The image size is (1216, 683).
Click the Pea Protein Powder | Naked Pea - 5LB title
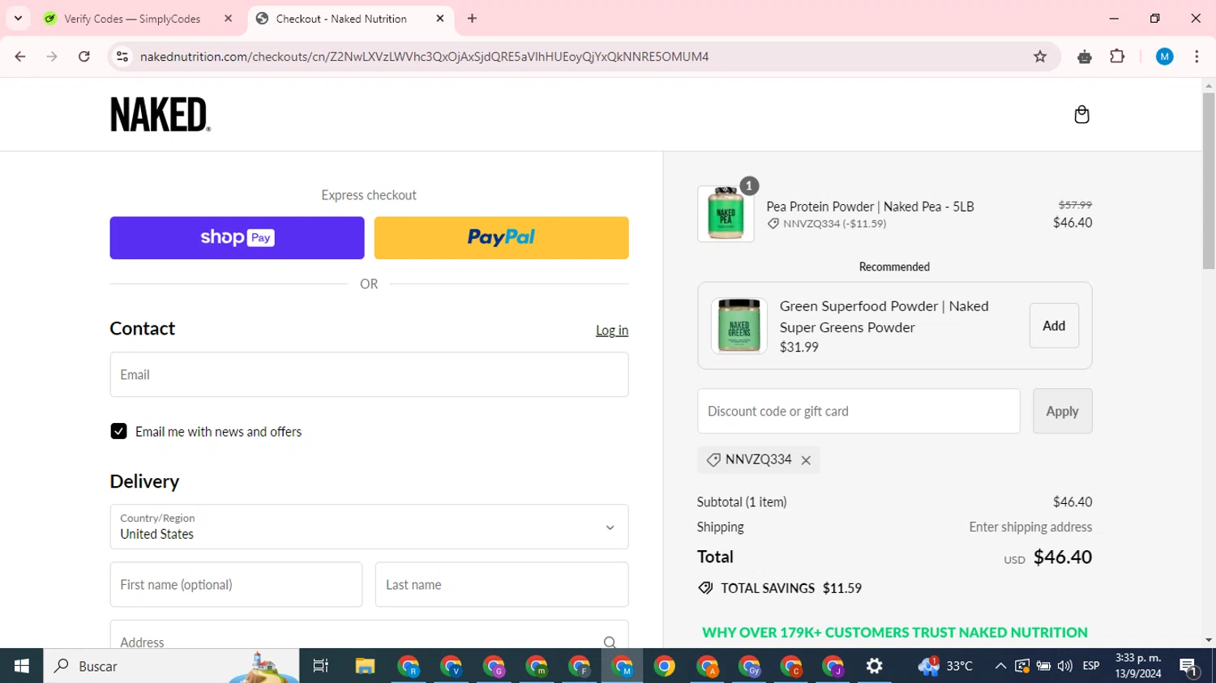[x=870, y=207]
